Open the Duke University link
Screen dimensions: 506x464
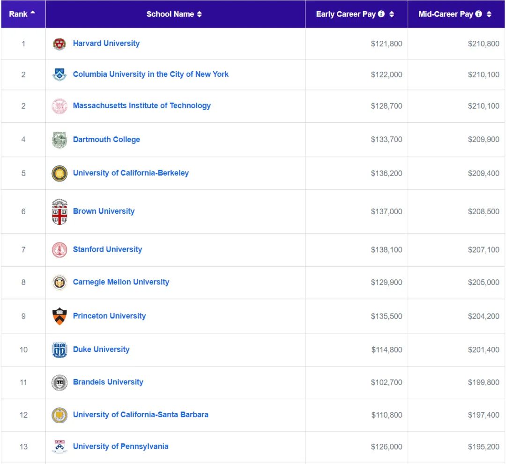(101, 349)
